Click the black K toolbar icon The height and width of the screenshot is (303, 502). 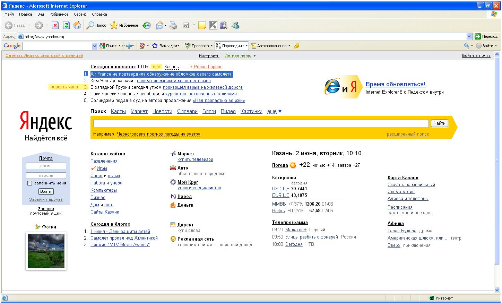(213, 25)
